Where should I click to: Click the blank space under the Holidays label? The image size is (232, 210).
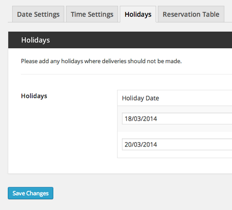65,130
